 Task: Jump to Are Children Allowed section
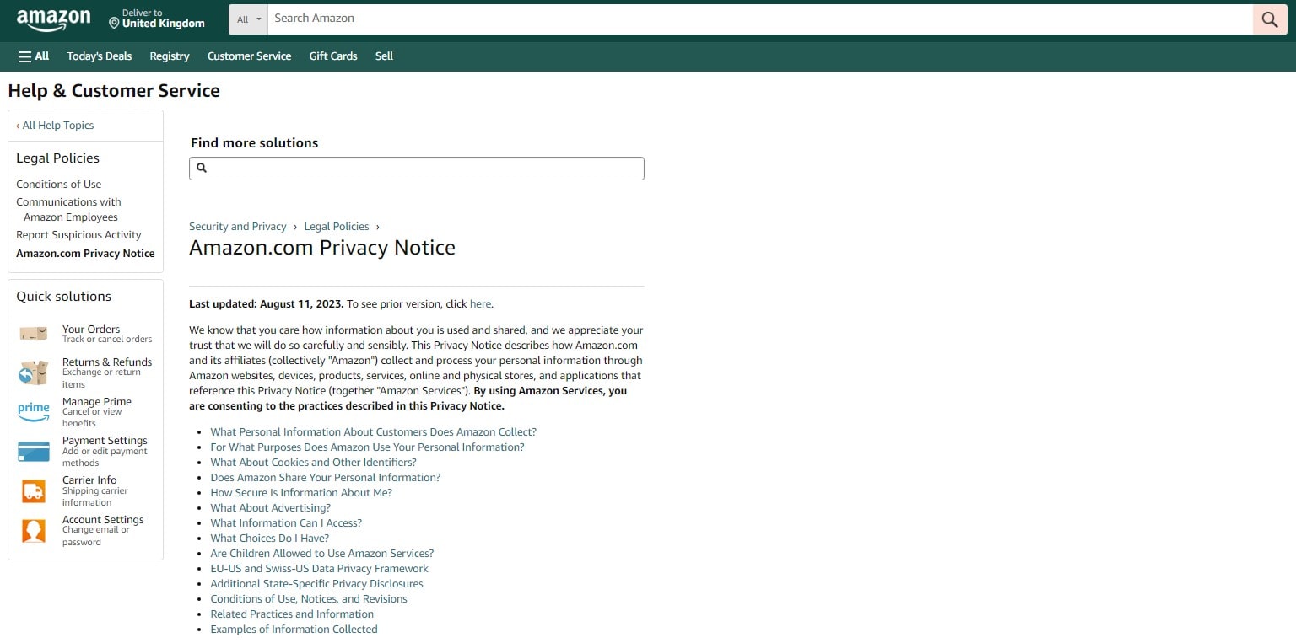tap(321, 554)
